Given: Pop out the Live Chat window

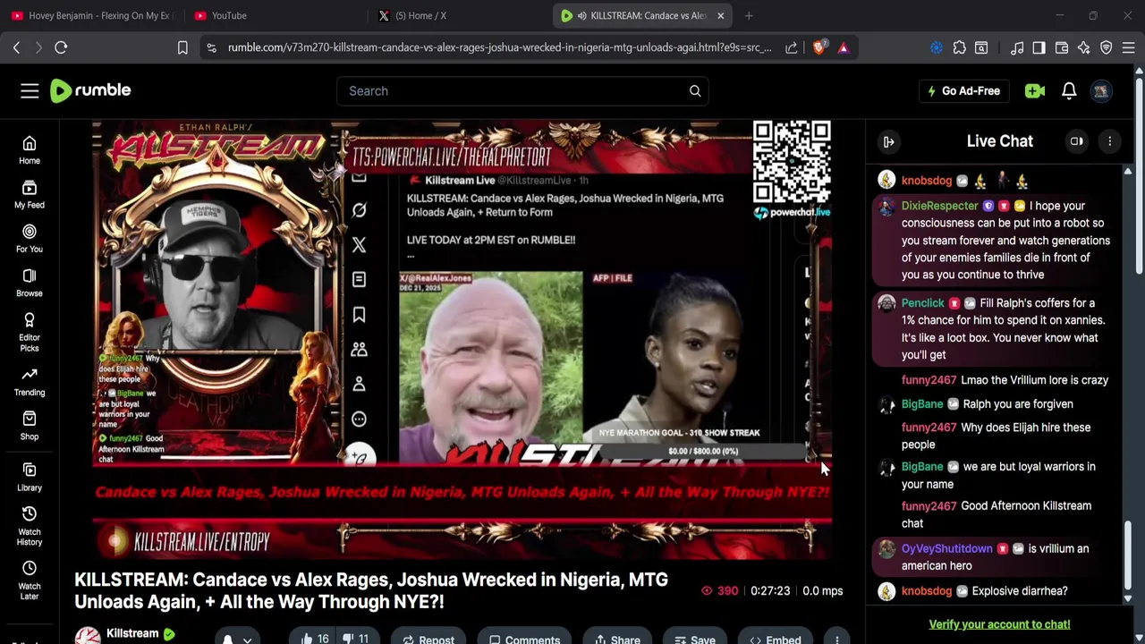Looking at the screenshot, I should click(x=1077, y=141).
